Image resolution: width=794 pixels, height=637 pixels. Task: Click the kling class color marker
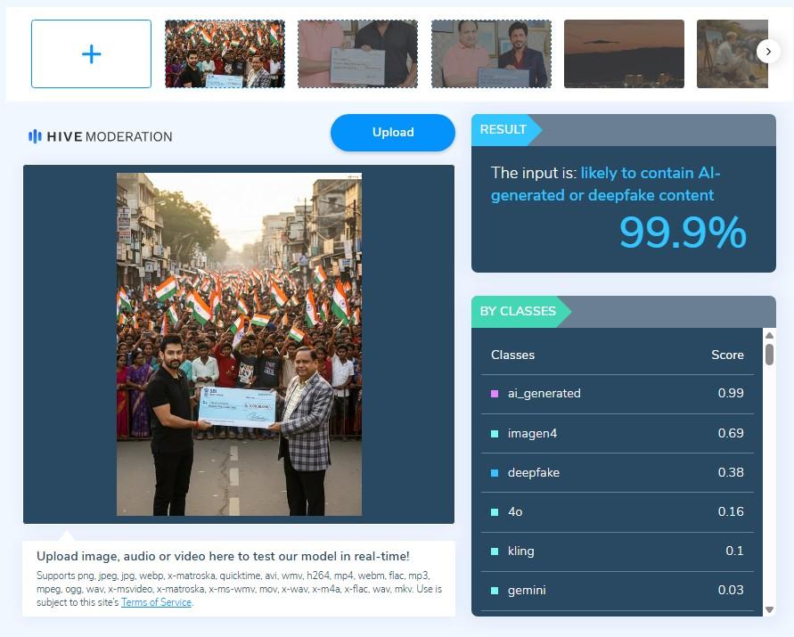[495, 551]
